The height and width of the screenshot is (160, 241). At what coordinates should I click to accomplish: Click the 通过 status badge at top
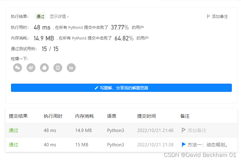[x=40, y=16]
